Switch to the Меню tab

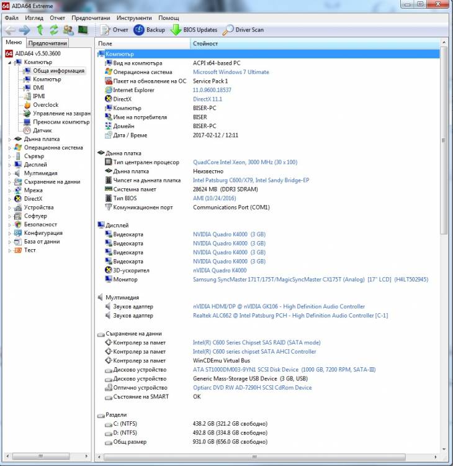[14, 42]
